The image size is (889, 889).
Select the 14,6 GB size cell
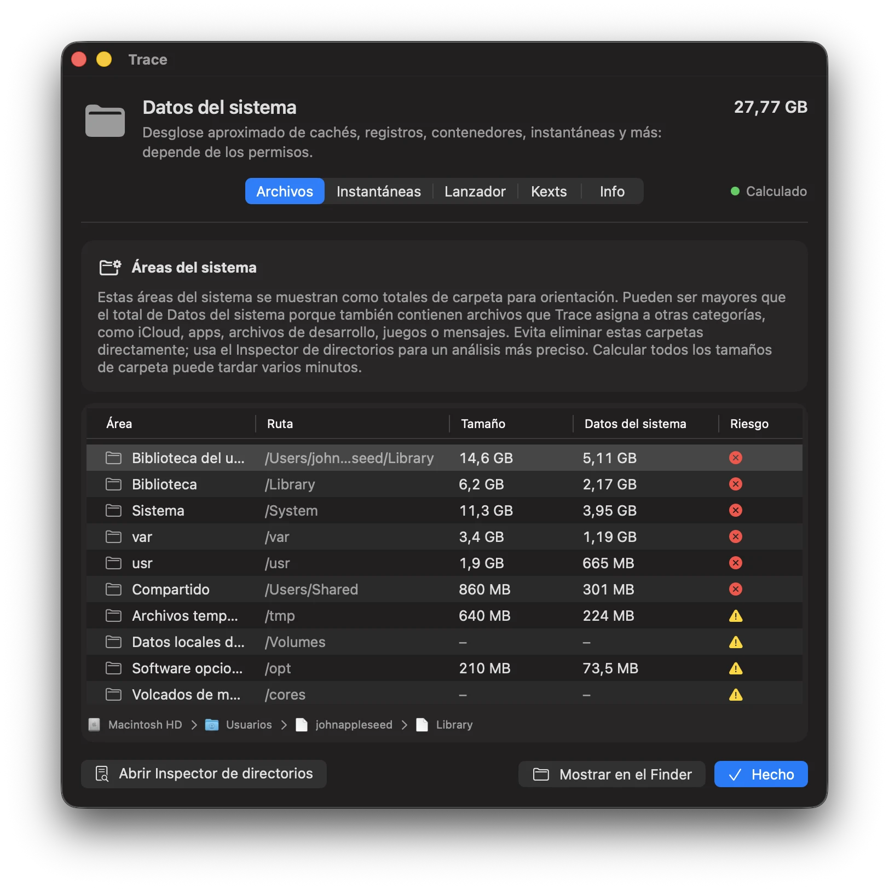click(486, 458)
